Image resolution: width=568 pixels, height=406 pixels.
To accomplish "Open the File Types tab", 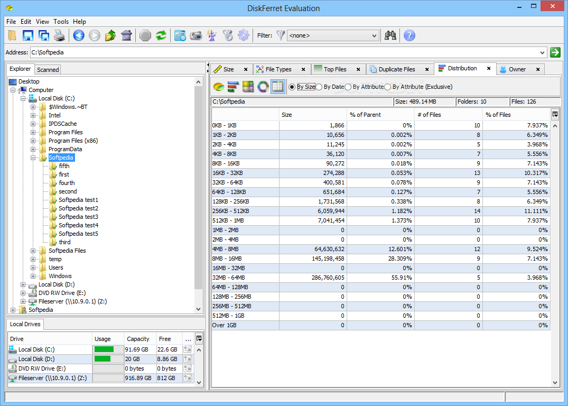I will pyautogui.click(x=278, y=69).
